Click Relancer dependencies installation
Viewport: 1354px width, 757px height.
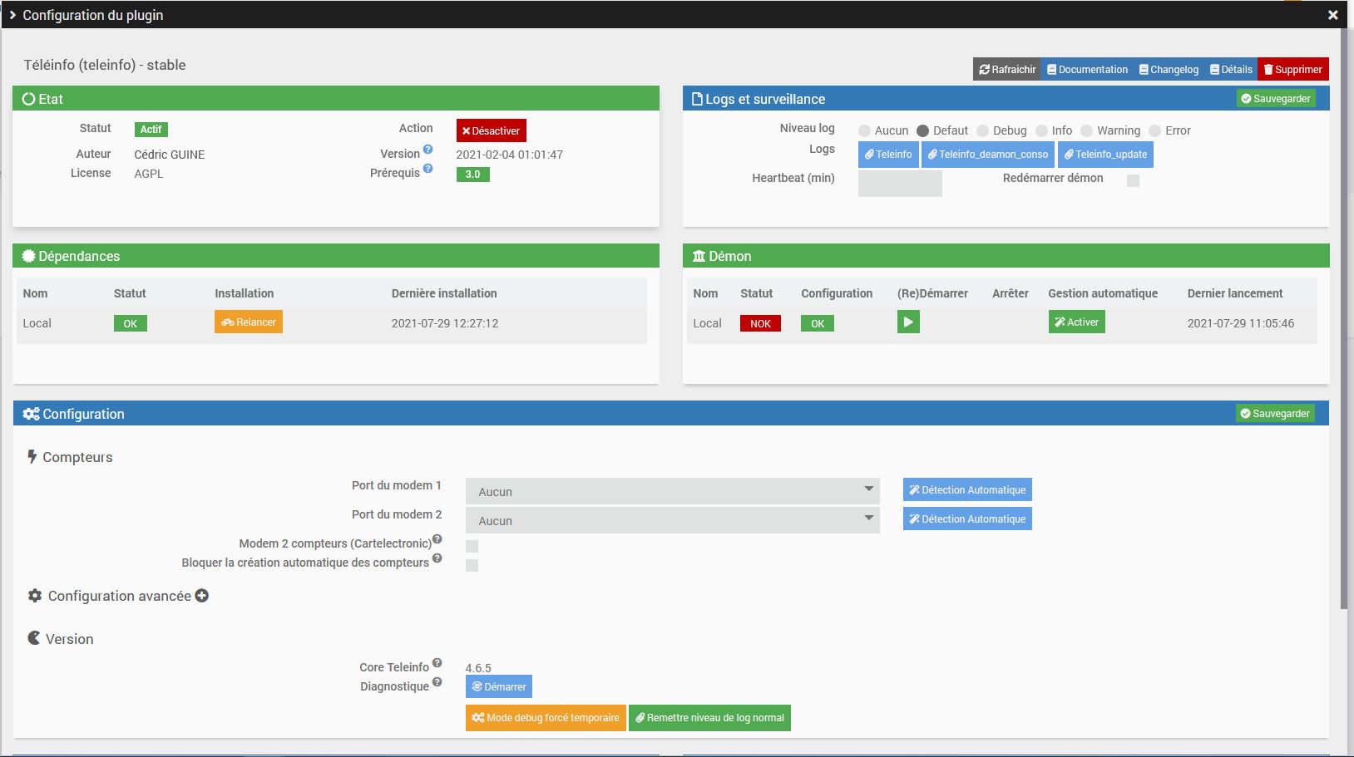[x=249, y=322]
